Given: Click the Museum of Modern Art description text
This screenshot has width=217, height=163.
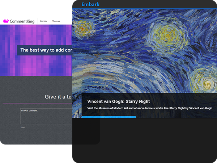Looking at the screenshot, I should 150,108.
